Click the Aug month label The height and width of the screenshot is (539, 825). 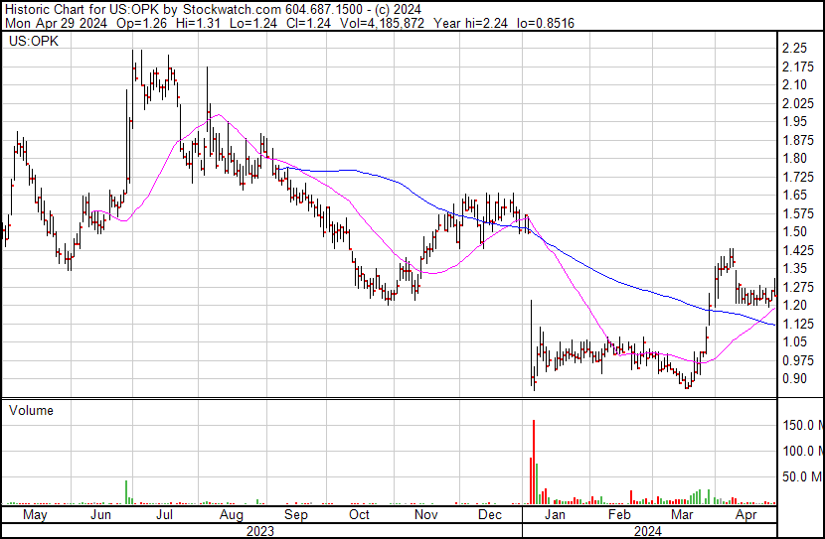point(232,515)
